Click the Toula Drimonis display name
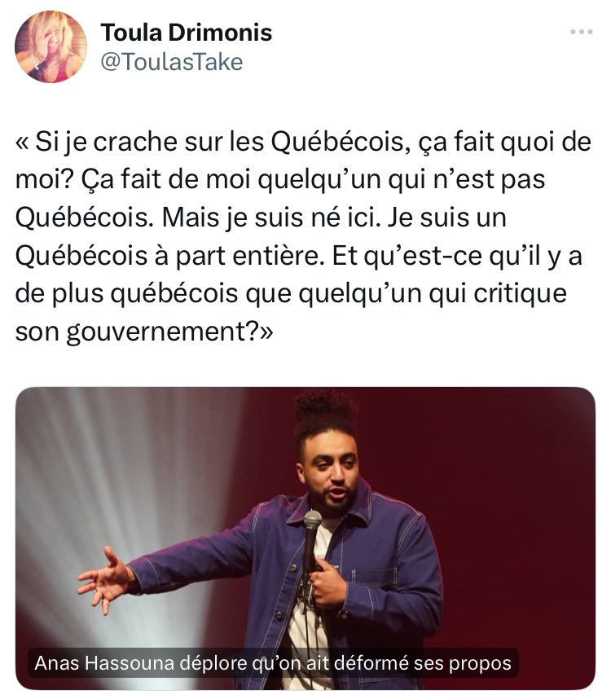611x699 pixels. tap(187, 33)
